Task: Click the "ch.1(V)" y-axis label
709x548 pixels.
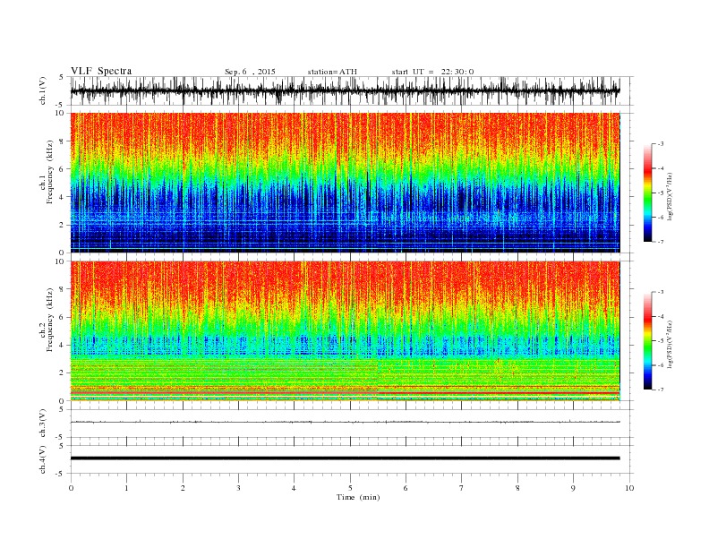Action: tap(43, 90)
